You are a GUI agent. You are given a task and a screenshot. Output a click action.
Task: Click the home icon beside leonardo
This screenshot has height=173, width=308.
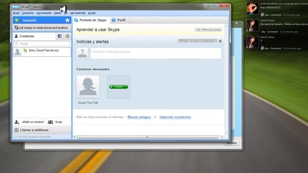67,20
